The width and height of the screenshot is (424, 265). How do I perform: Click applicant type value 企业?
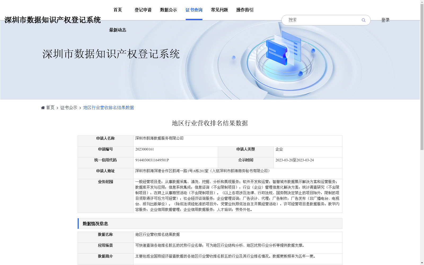[x=279, y=149]
